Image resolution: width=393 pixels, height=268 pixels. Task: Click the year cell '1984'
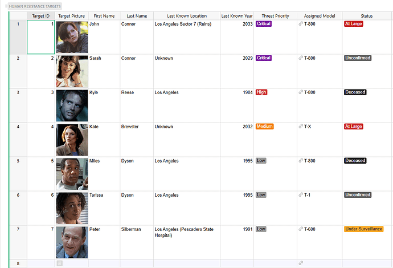tap(237, 105)
